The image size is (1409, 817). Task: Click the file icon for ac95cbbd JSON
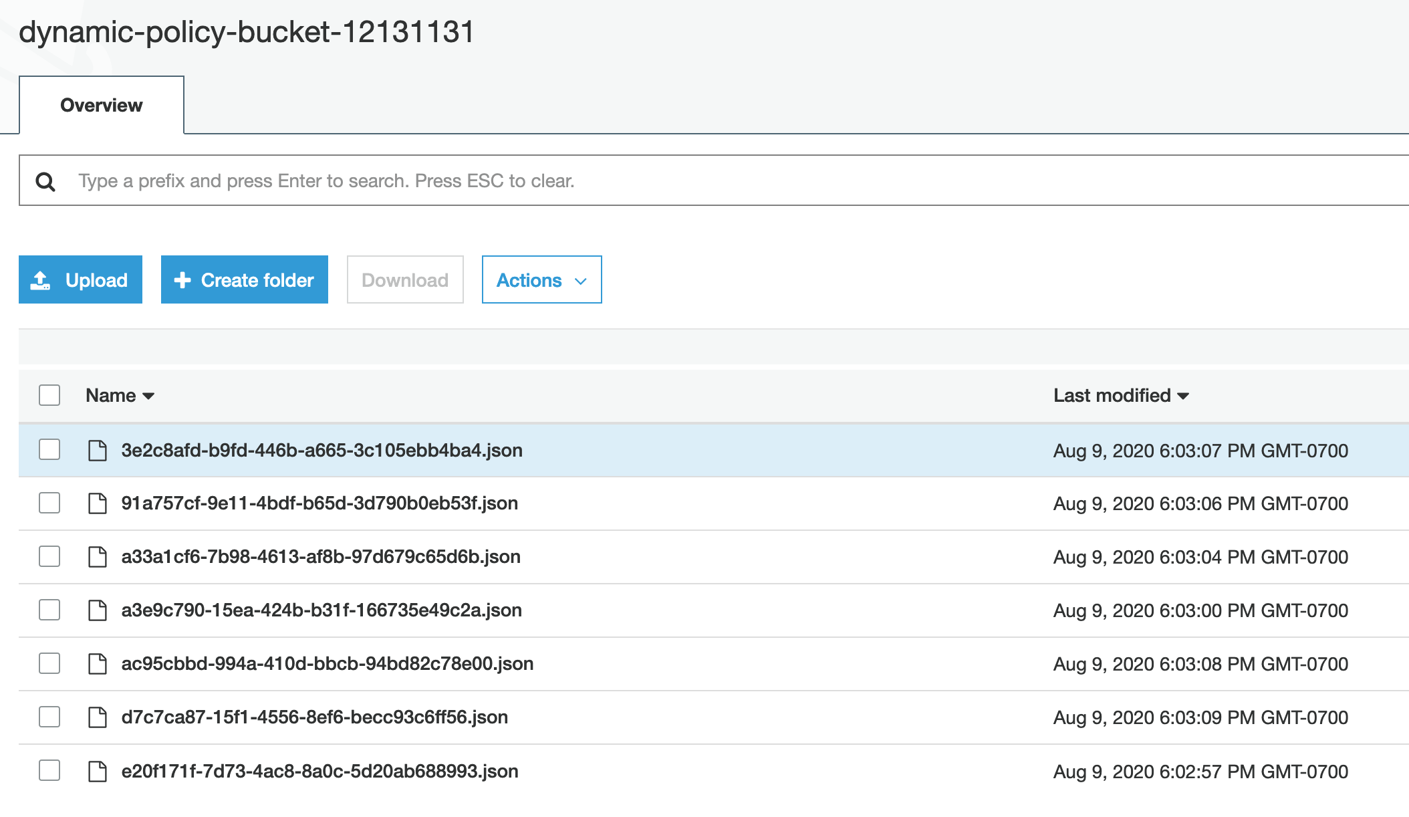click(98, 665)
